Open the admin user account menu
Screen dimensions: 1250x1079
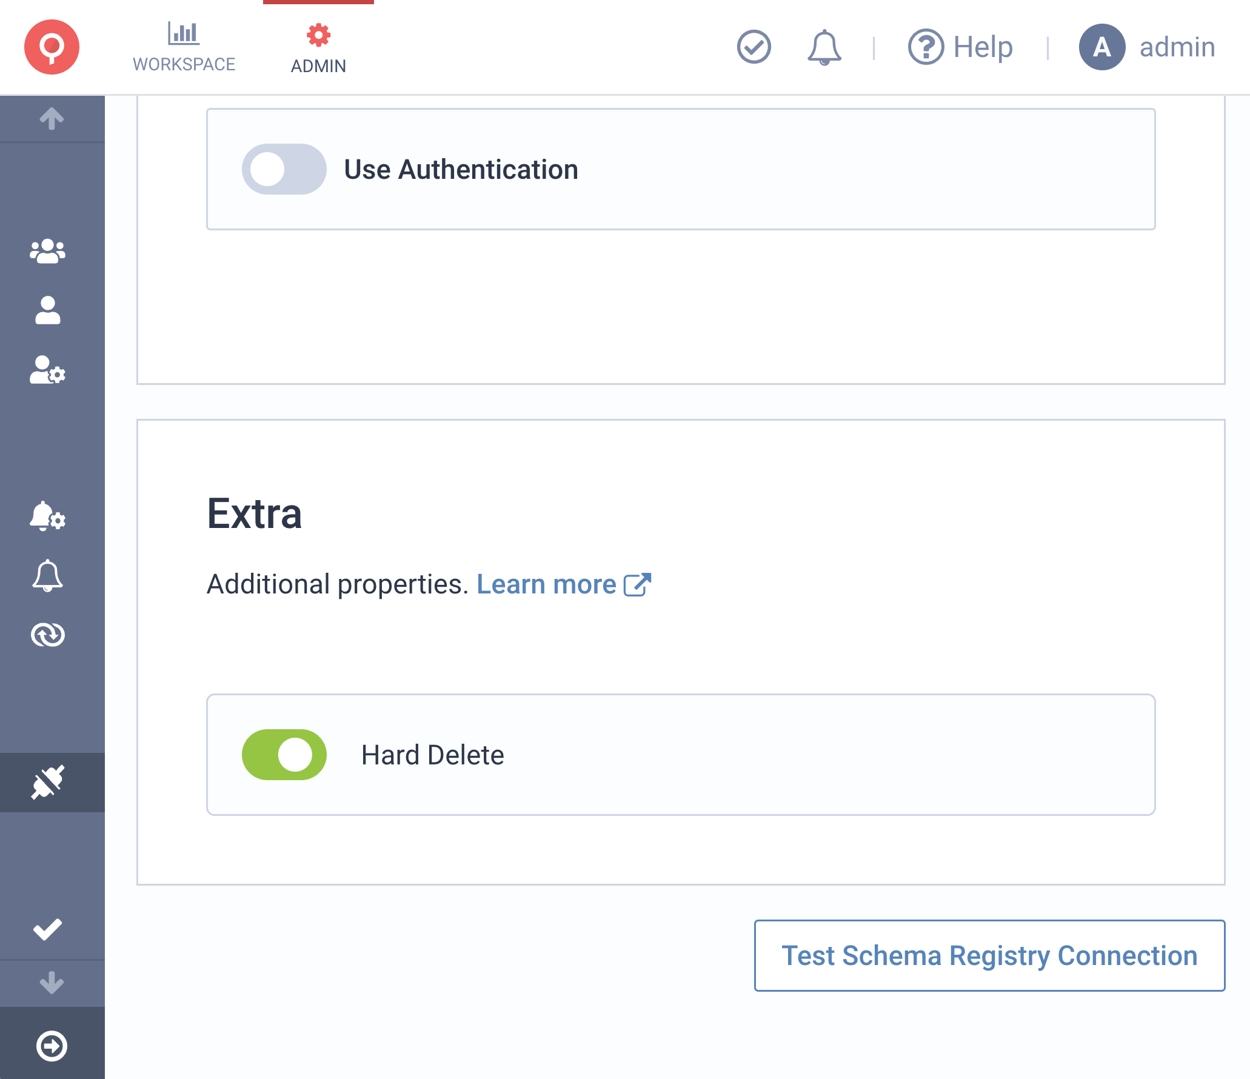pyautogui.click(x=1147, y=47)
